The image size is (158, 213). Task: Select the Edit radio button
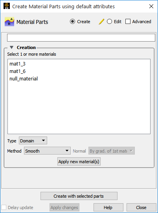[109, 22]
